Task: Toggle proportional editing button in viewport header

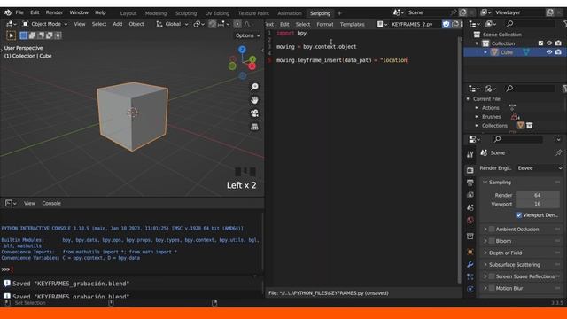Action: [x=237, y=24]
